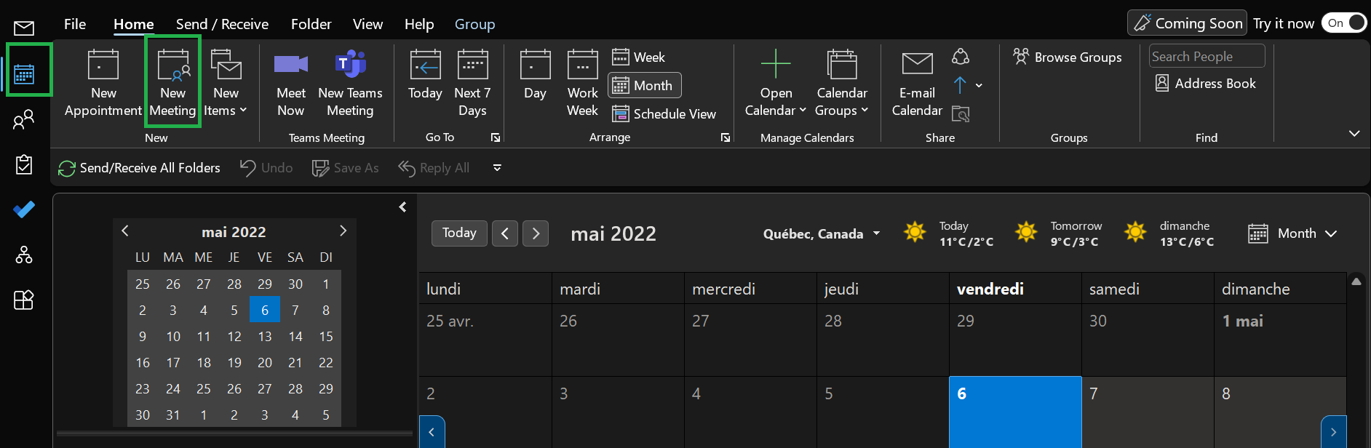The height and width of the screenshot is (448, 1371).
Task: Open the To Do checkmark icon
Action: pyautogui.click(x=24, y=210)
